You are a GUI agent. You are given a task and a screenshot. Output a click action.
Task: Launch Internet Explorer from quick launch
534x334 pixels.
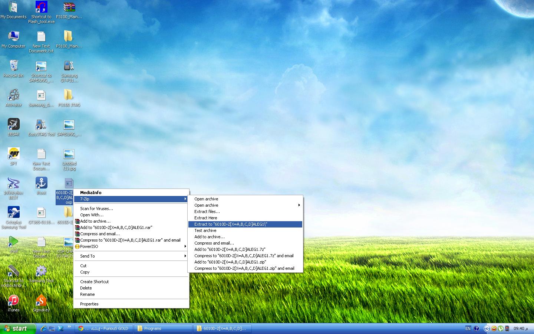(43, 328)
